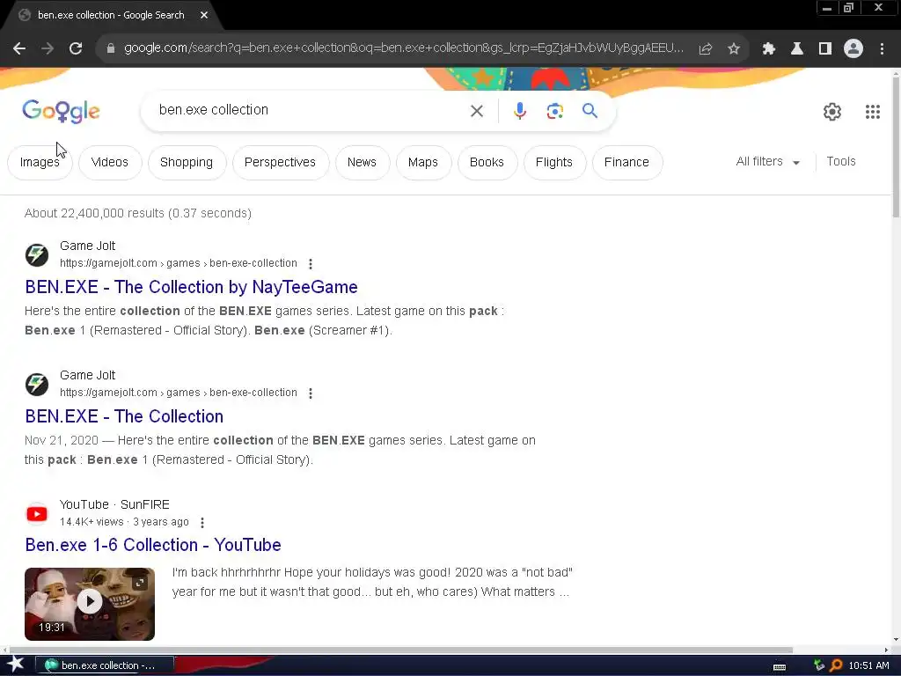Filter results by Videos
This screenshot has height=676, width=901.
tap(110, 163)
